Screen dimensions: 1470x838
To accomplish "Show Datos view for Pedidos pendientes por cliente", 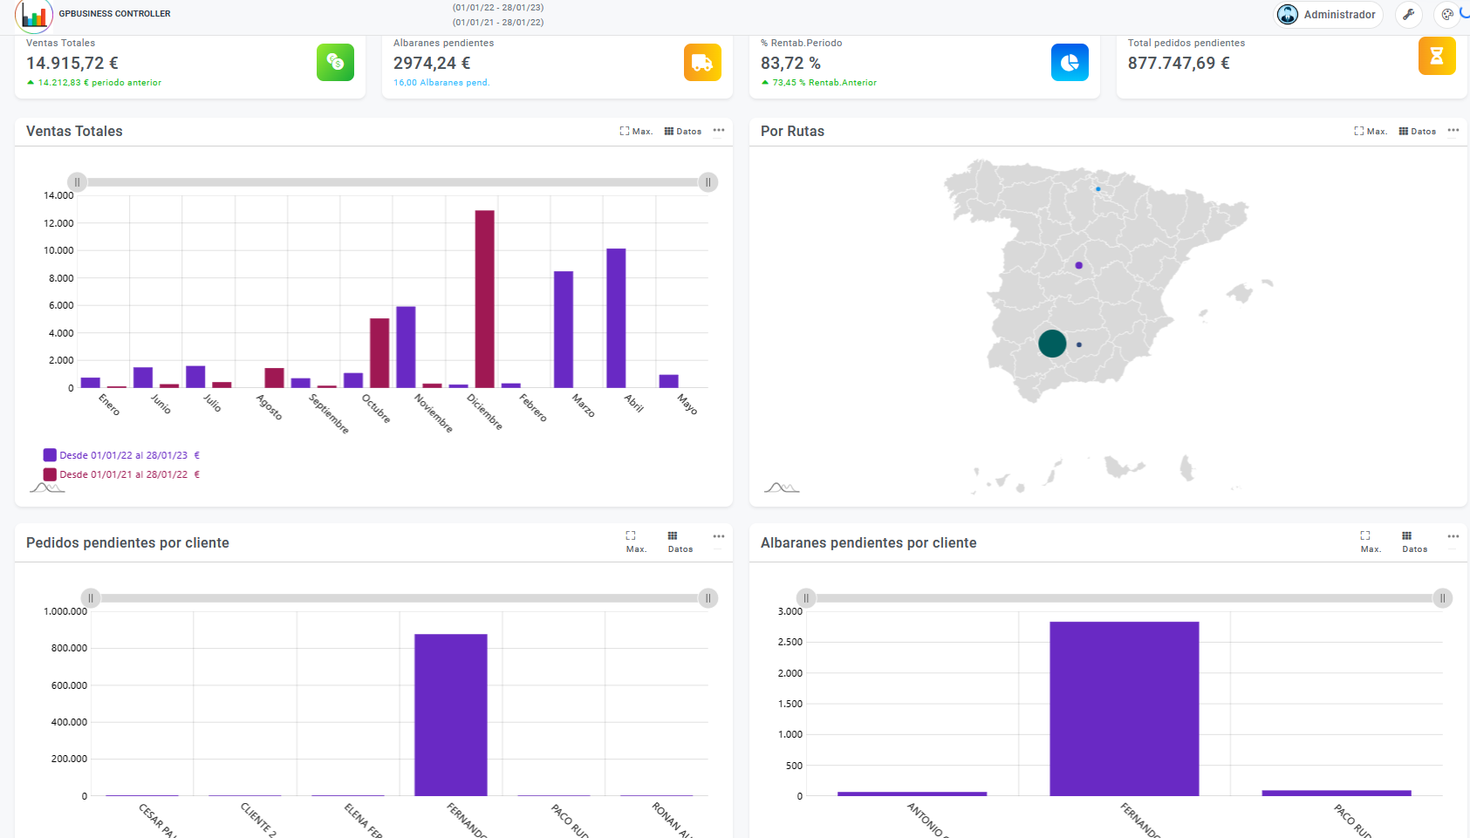I will click(680, 542).
